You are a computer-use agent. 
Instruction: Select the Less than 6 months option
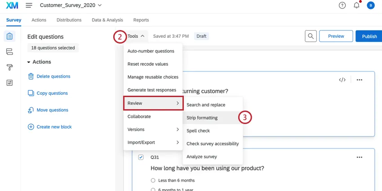tap(153, 180)
